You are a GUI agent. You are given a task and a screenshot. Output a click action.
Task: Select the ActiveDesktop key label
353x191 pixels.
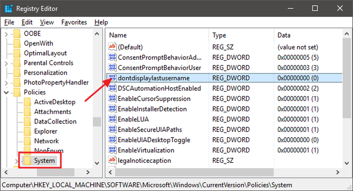55,102
